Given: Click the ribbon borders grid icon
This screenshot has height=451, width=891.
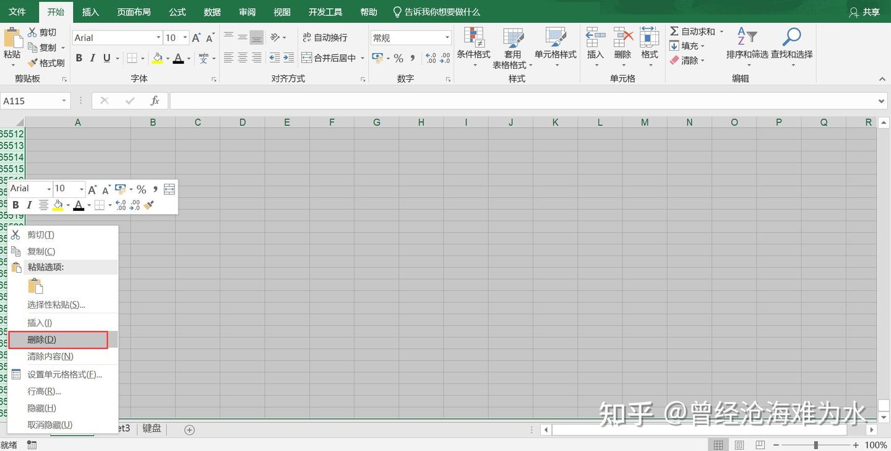Looking at the screenshot, I should pos(132,58).
